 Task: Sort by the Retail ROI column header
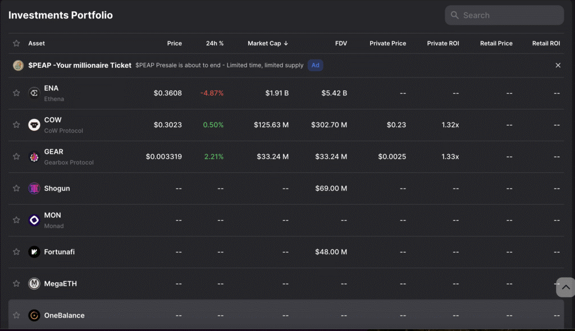click(x=546, y=43)
